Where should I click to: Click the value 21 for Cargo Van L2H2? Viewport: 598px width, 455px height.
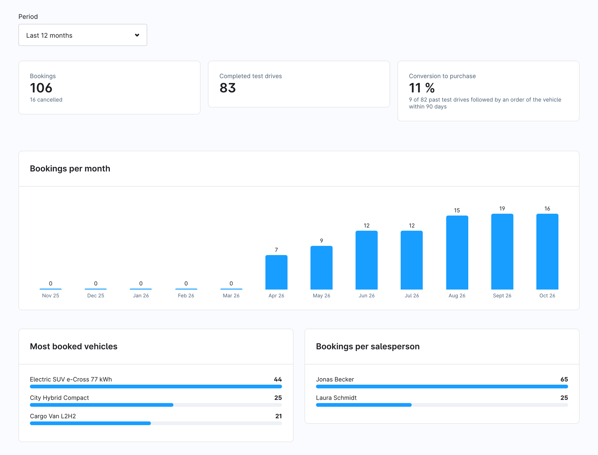[x=278, y=416]
